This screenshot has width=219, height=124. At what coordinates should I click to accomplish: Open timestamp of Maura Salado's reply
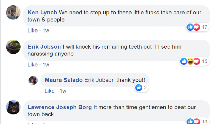pos(63,91)
